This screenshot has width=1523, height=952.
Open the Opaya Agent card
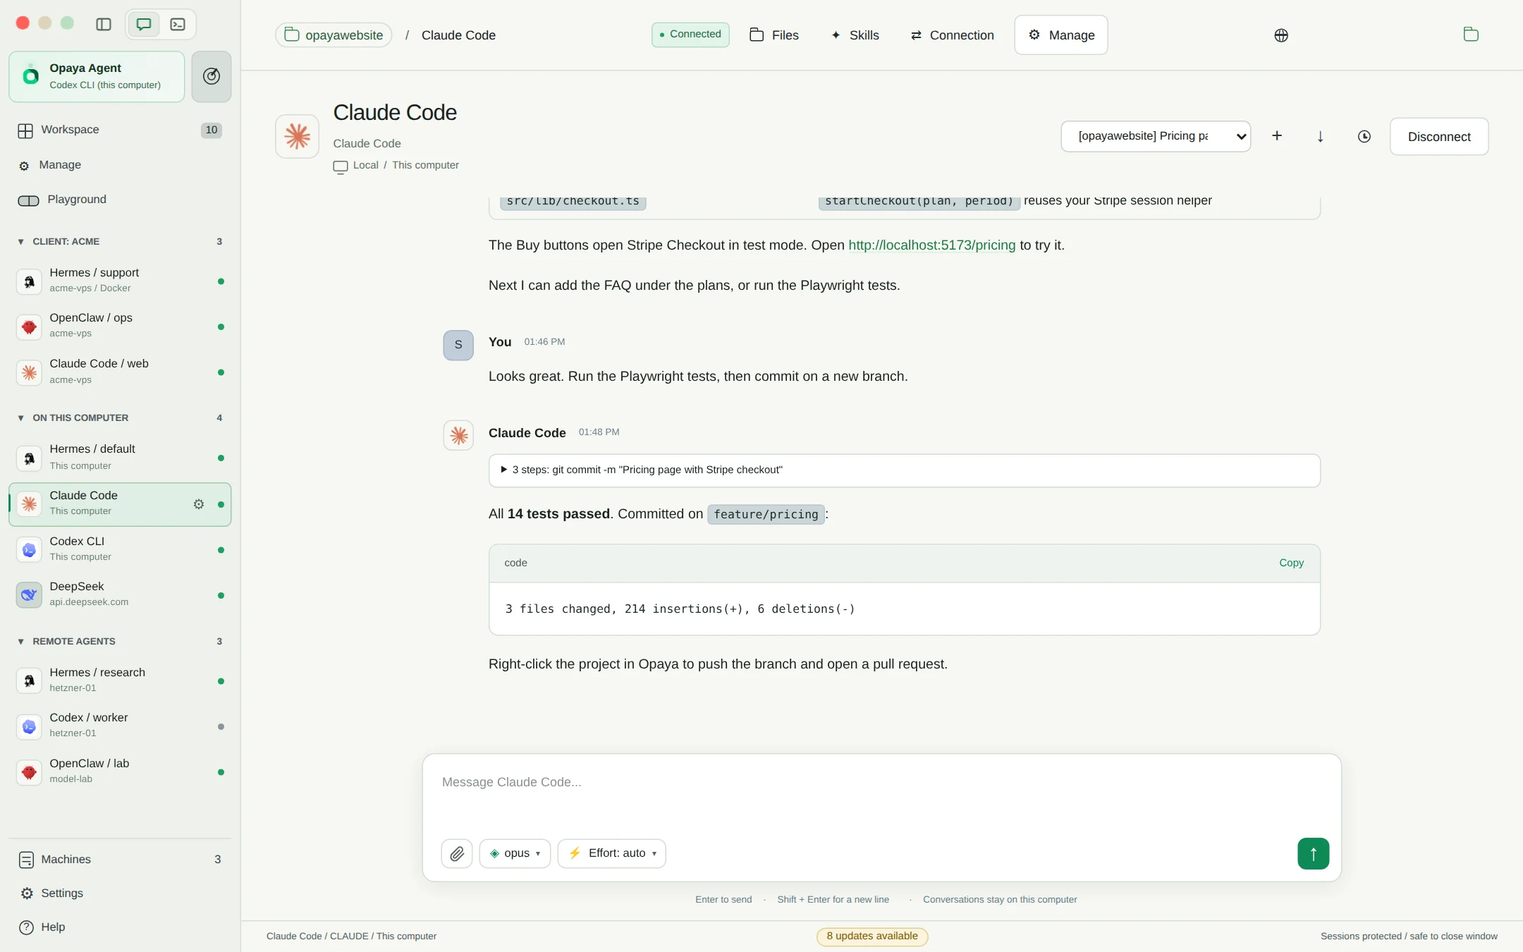coord(97,76)
